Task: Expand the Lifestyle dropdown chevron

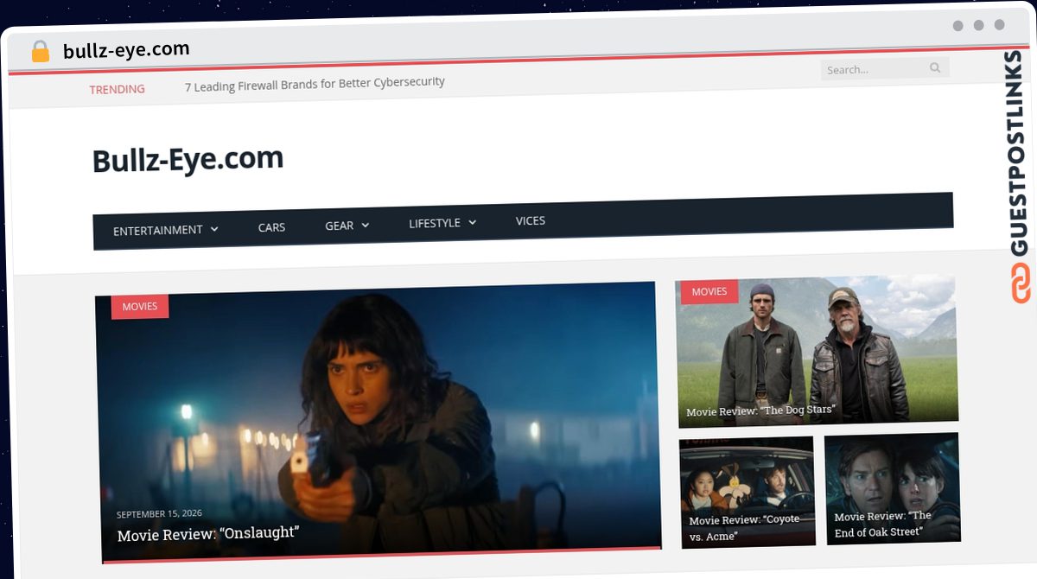Action: click(x=472, y=223)
